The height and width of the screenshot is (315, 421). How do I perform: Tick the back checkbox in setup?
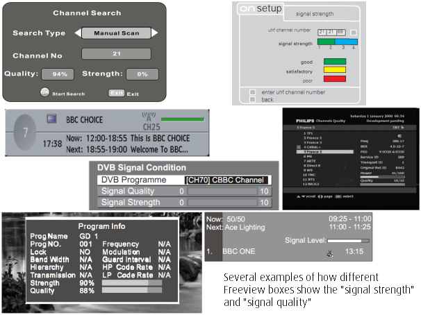click(x=252, y=99)
